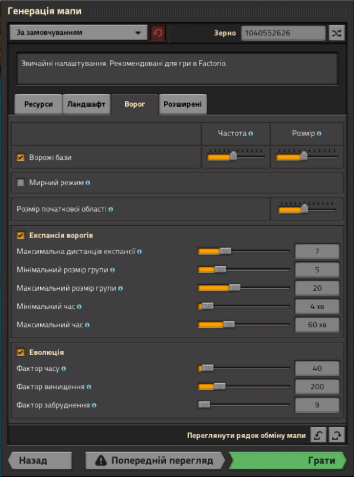Click info icon next to Розмір header

[319, 133]
